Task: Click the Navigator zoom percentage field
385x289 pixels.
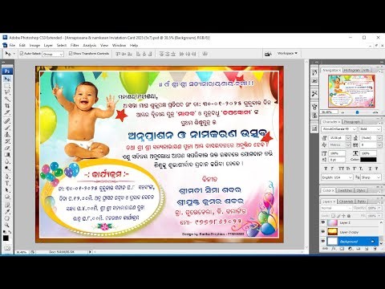Action: (329, 112)
